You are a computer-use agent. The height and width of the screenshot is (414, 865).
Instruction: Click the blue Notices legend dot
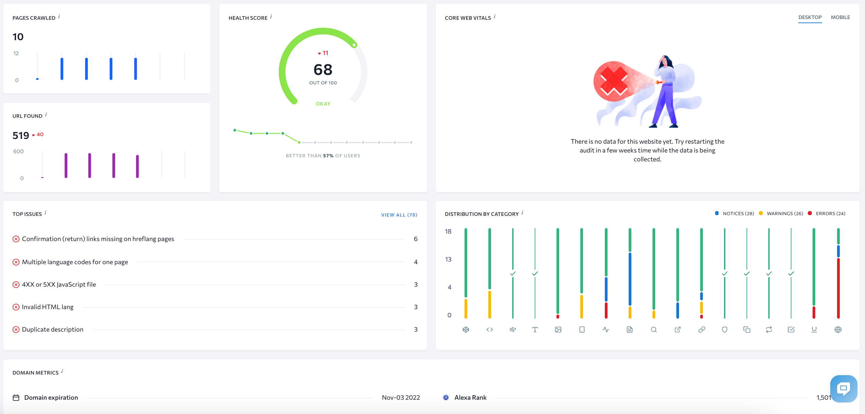click(x=717, y=213)
